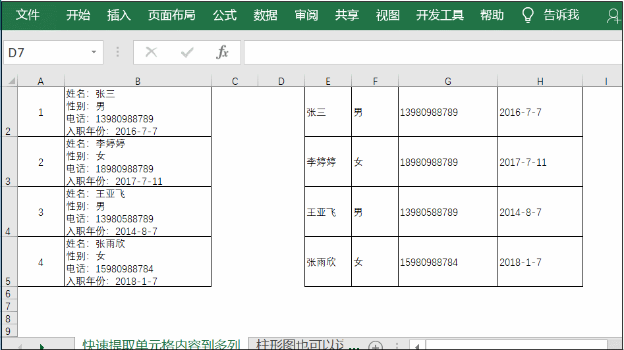Open the 审阅 tab
The height and width of the screenshot is (350, 624).
click(306, 15)
